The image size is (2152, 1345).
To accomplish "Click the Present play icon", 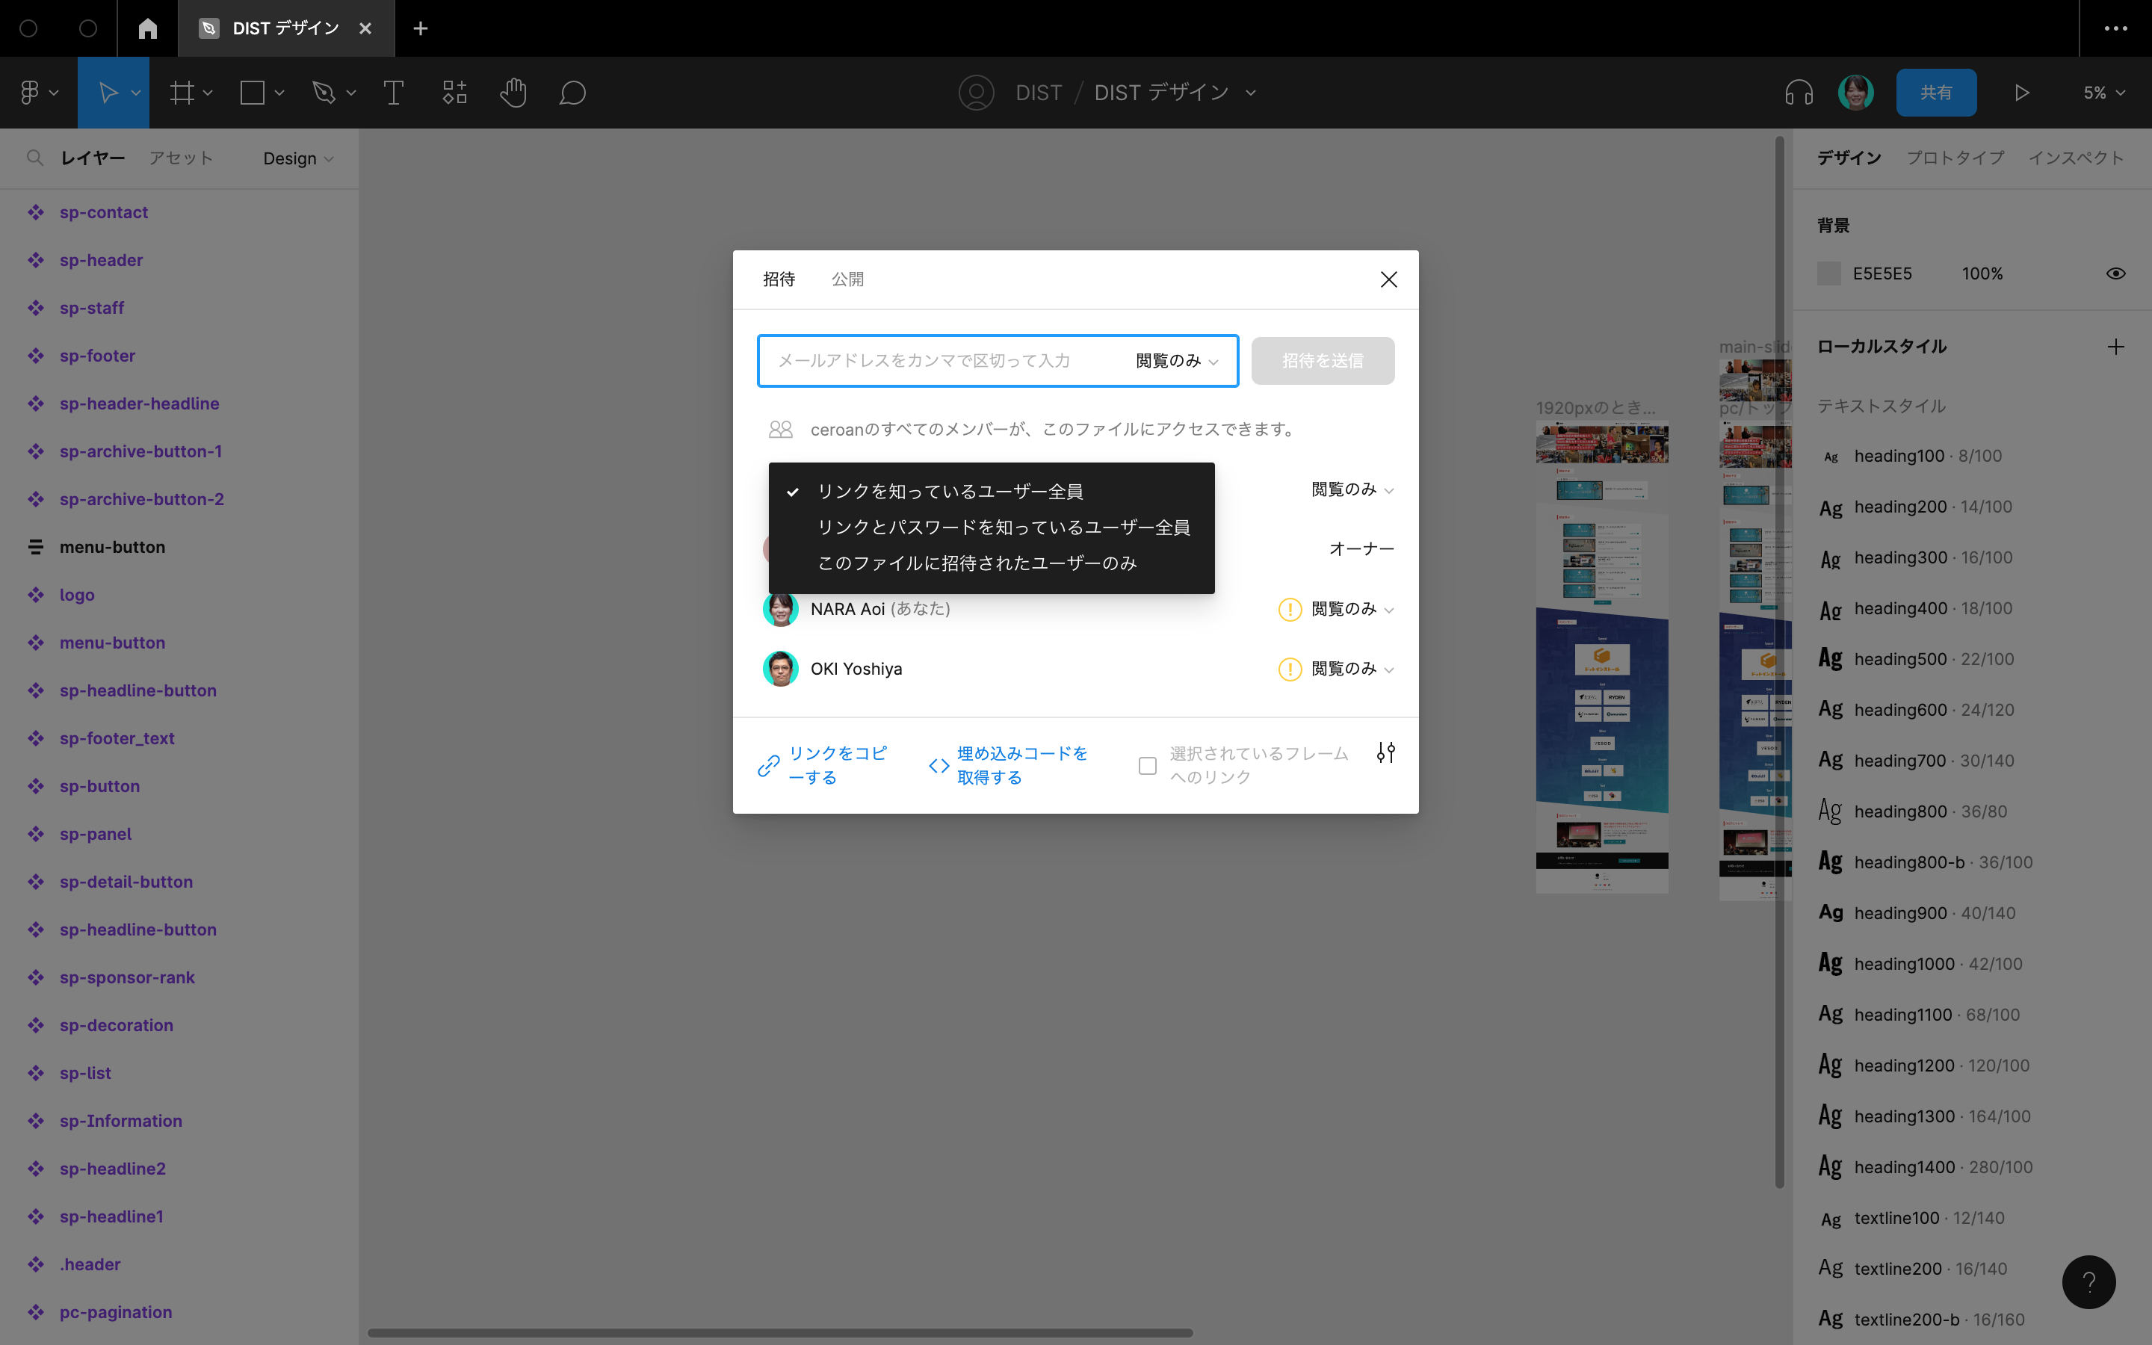I will 2021,93.
